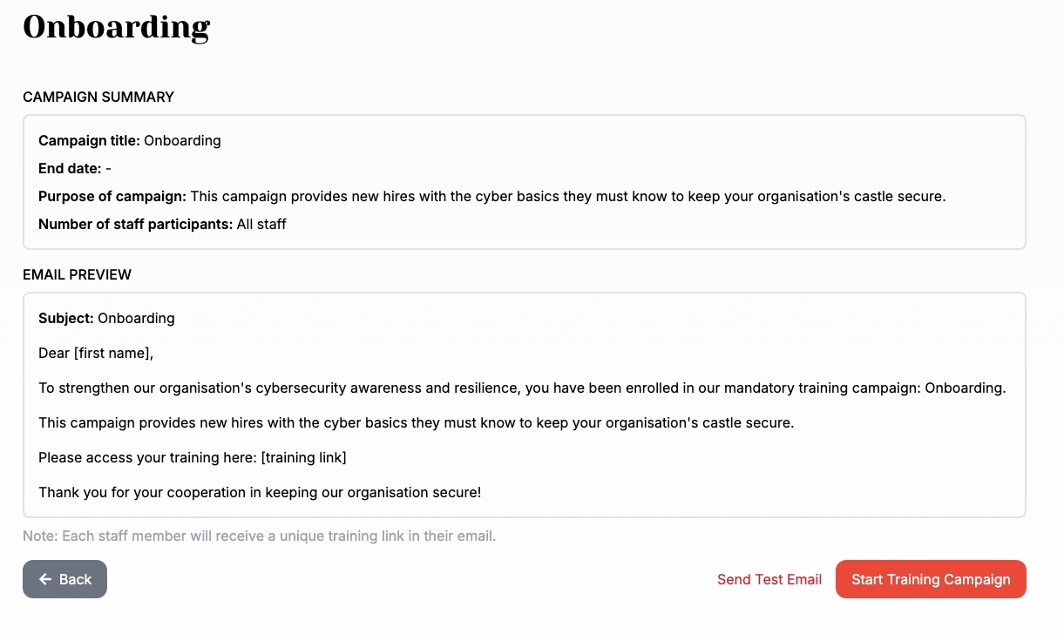
Task: Select the CAMPAIGN SUMMARY section label
Action: pos(98,97)
